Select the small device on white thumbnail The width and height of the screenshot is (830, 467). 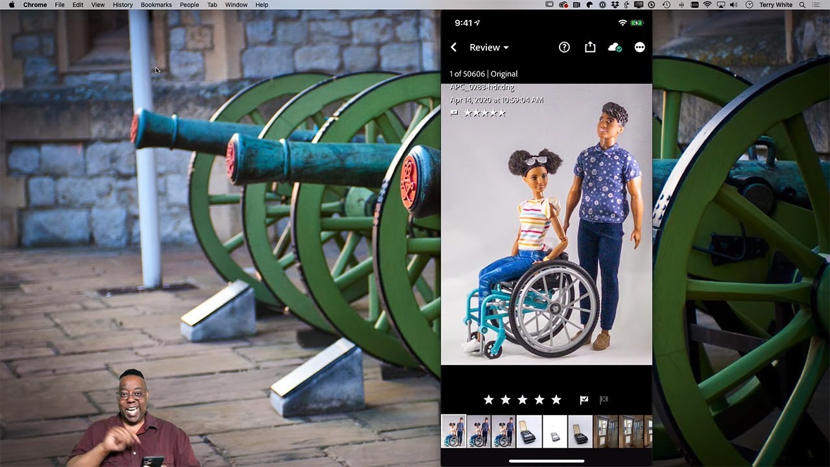coord(554,431)
